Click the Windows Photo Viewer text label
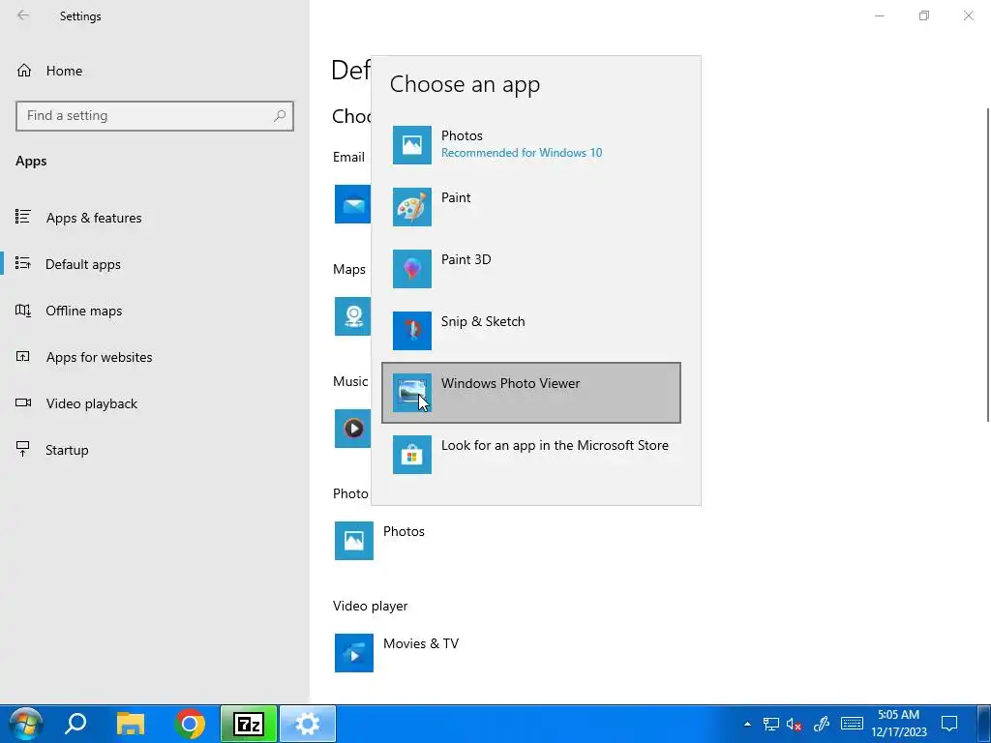The image size is (991, 743). pos(511,383)
